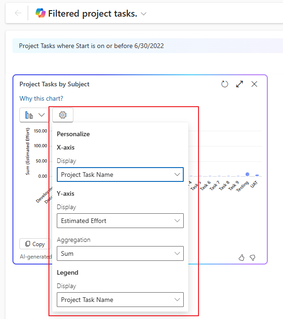Open the Legend Display dropdown
This screenshot has height=319, width=283.
(120, 300)
